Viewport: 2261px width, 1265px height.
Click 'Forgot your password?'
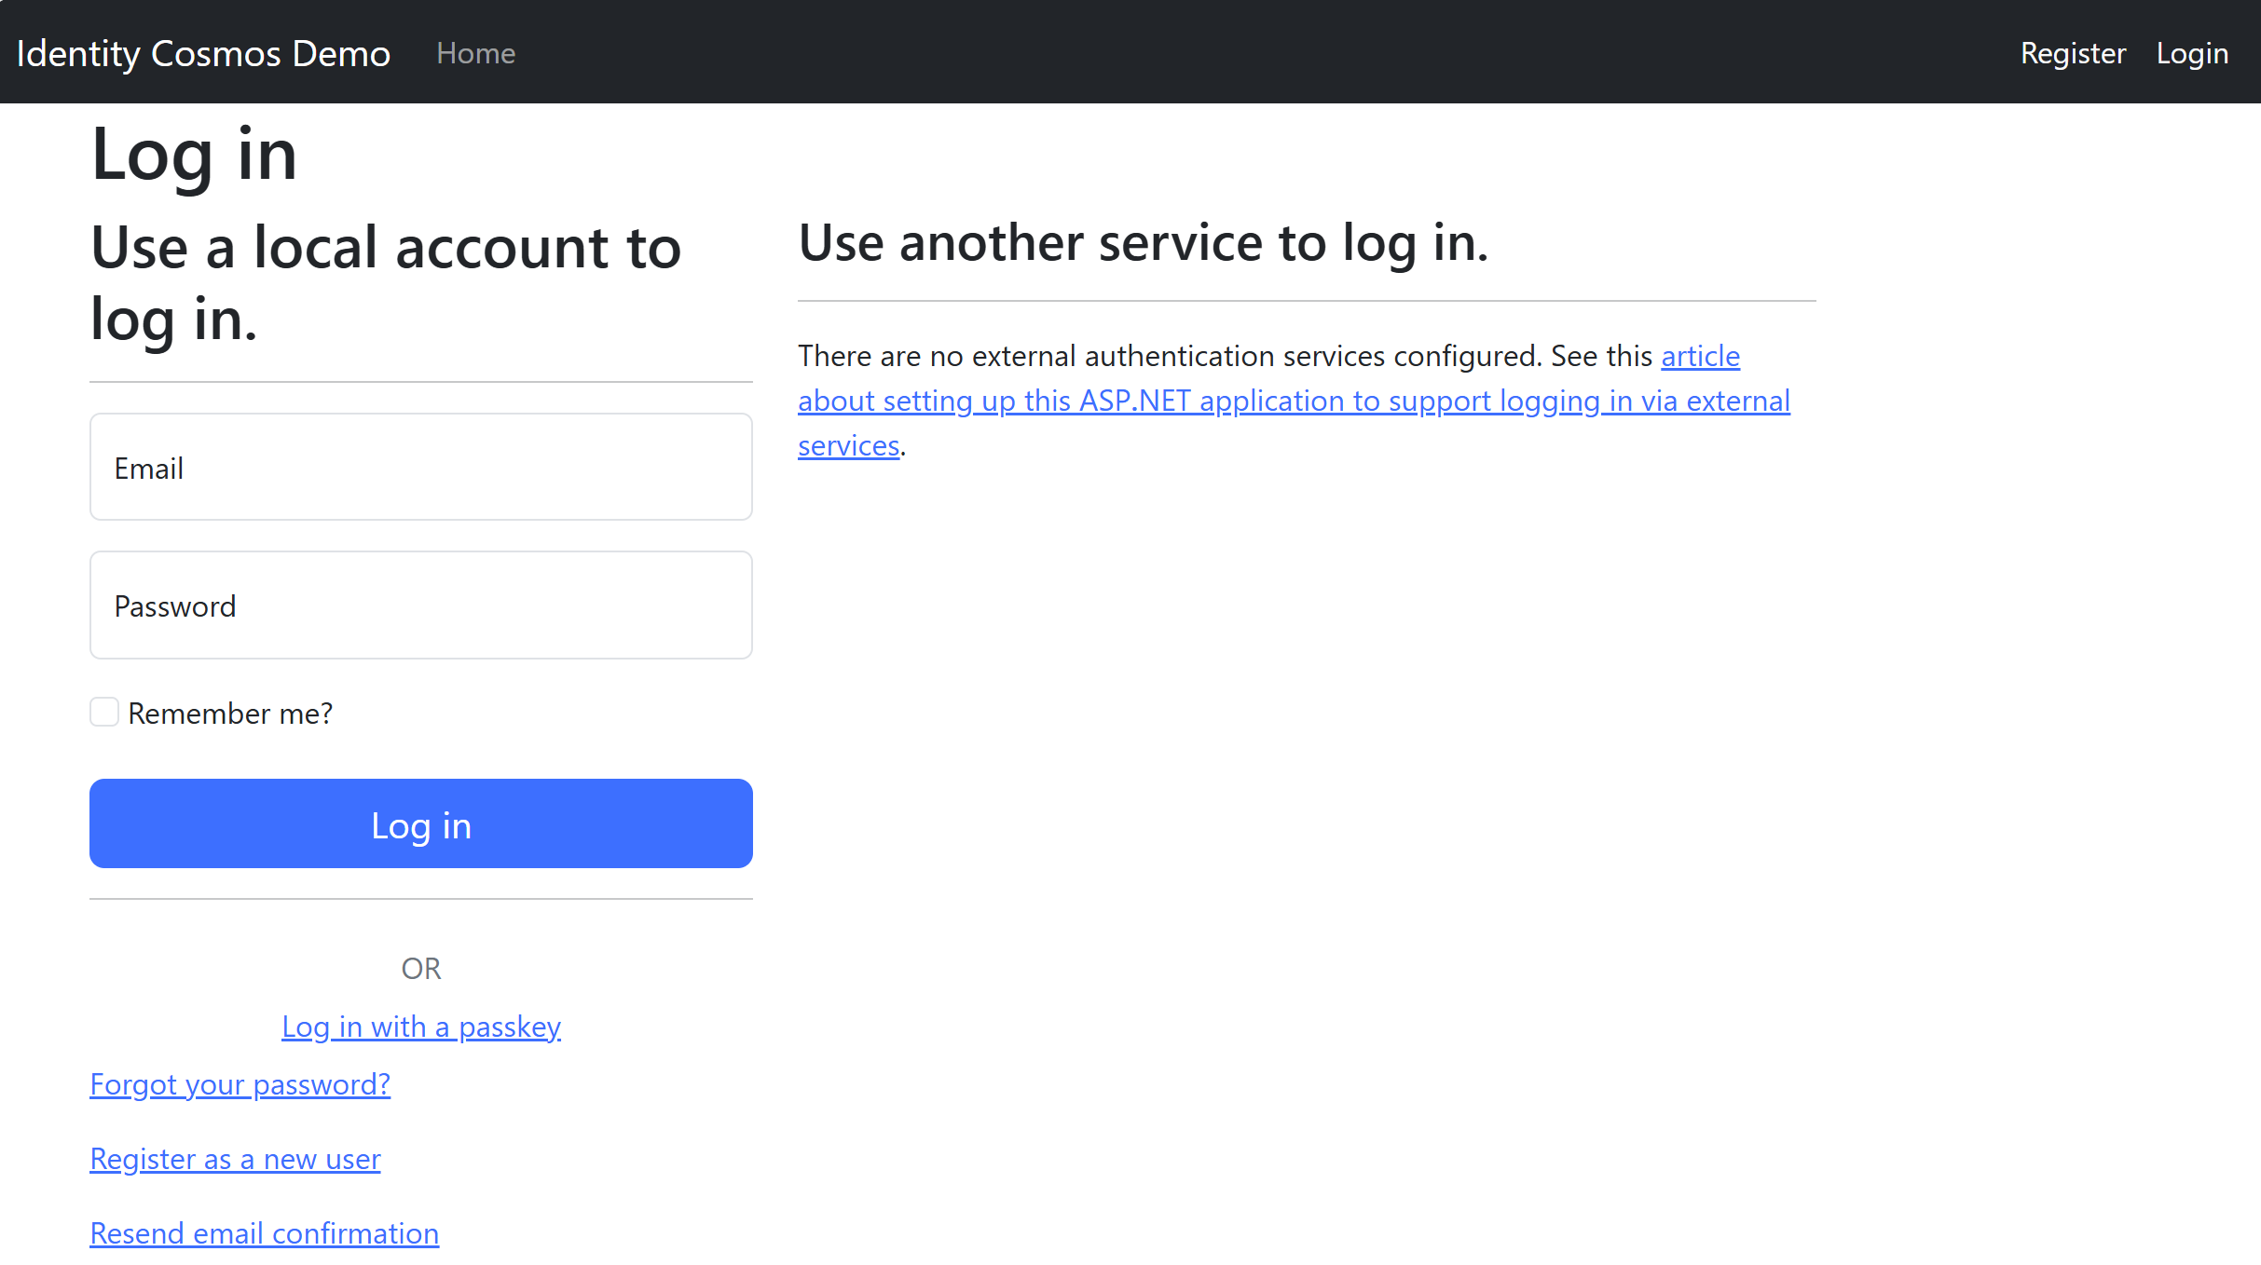click(x=240, y=1084)
